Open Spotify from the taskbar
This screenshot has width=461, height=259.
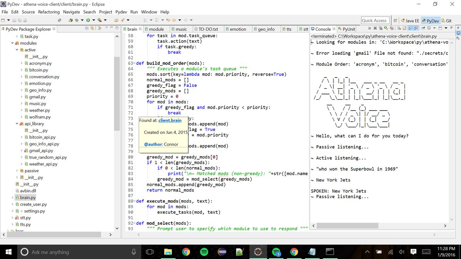tap(204, 252)
